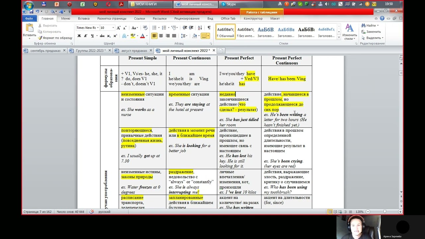Click the Копировать (Copy) button
The width and height of the screenshot is (425, 239).
click(x=50, y=32)
